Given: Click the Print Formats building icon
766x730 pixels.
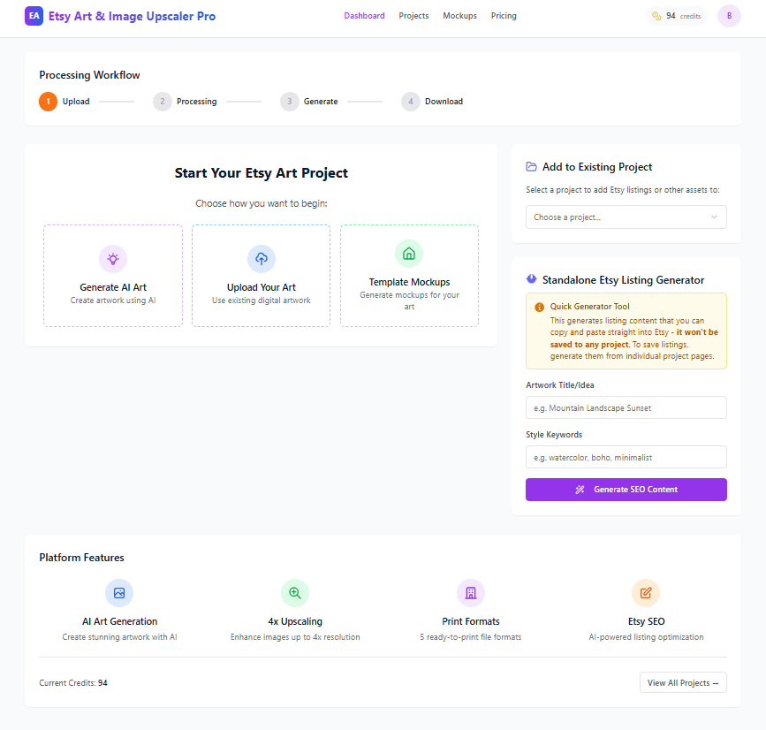Looking at the screenshot, I should point(470,593).
